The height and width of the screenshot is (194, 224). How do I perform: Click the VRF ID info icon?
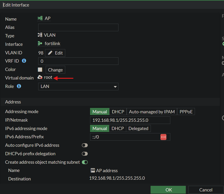click(x=24, y=61)
